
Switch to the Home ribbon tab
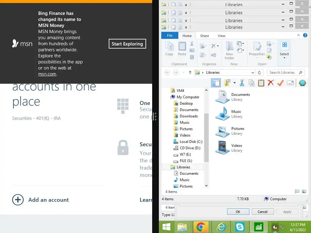[x=187, y=36]
